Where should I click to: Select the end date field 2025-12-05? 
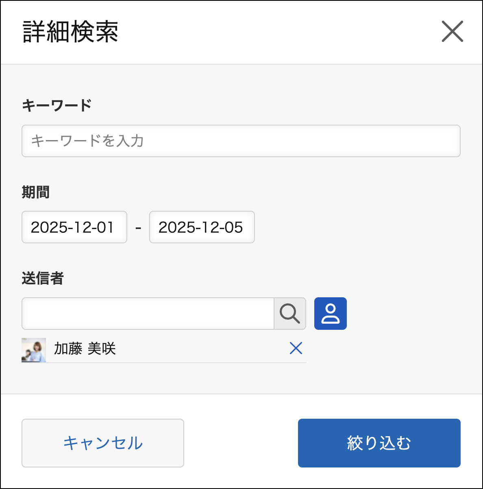202,227
